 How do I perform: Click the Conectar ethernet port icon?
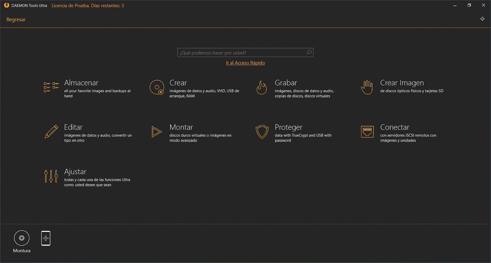tap(367, 132)
